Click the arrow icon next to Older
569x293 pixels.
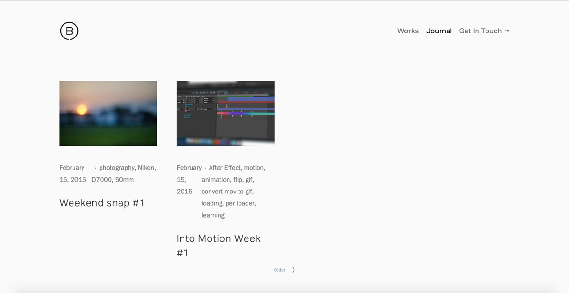pos(293,269)
